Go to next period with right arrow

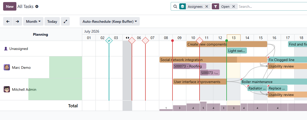coord(17,21)
